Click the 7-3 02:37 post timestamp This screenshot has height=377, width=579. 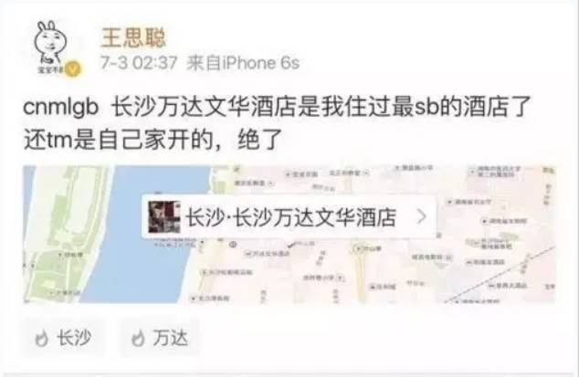tap(139, 63)
